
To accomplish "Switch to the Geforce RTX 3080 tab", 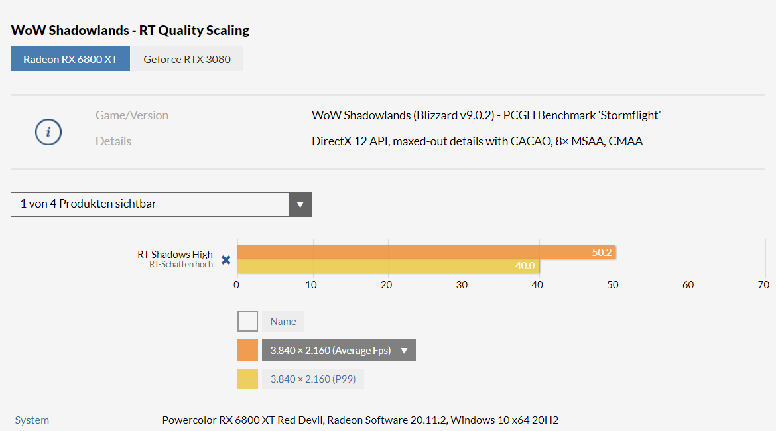I will point(187,59).
